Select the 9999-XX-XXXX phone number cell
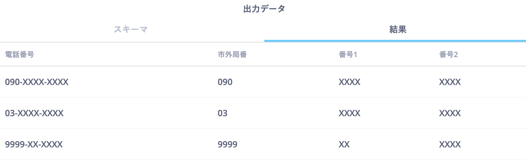Image resolution: width=526 pixels, height=168 pixels. 34,144
